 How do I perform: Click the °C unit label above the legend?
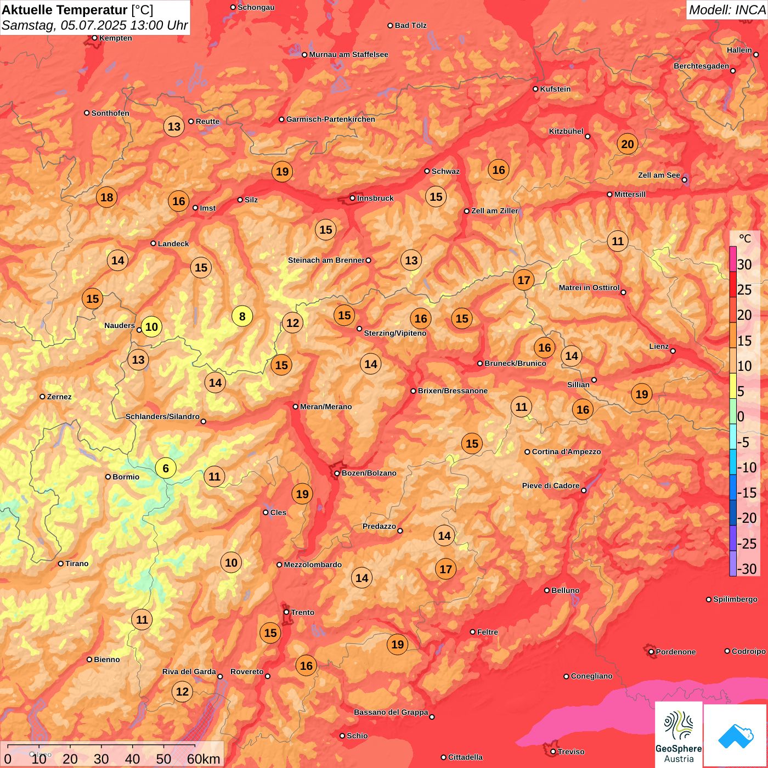pyautogui.click(x=745, y=239)
